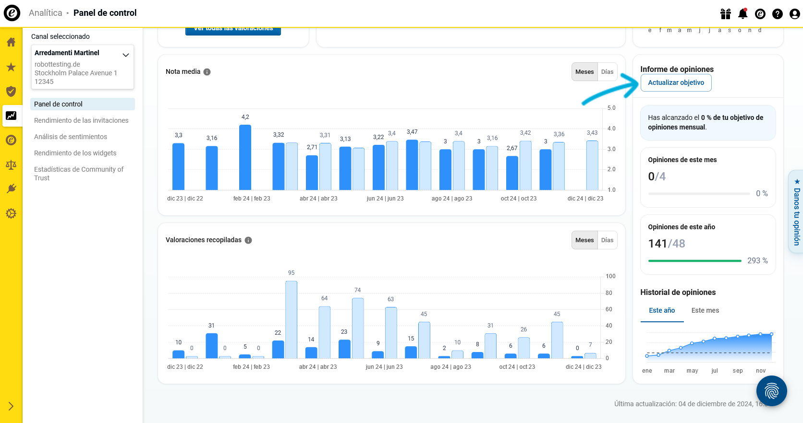This screenshot has width=803, height=423.
Task: Open the settings gear icon in sidebar
Action: point(11,213)
